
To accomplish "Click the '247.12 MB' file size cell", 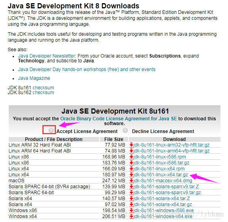I will (x=114, y=181).
